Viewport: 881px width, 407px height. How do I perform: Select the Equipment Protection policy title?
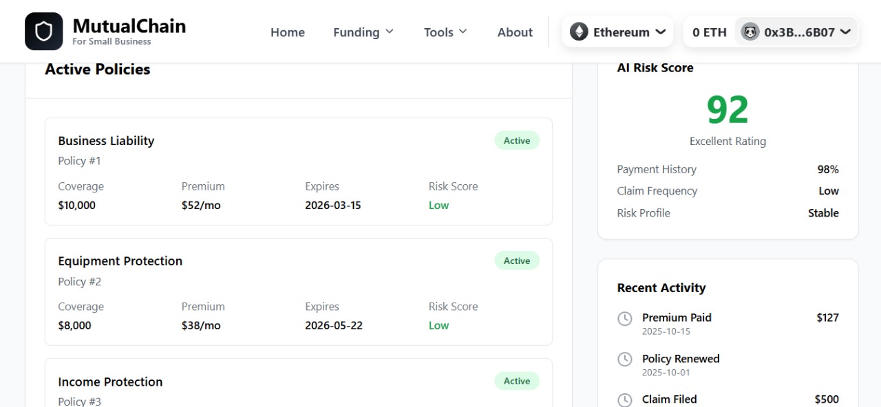point(120,261)
